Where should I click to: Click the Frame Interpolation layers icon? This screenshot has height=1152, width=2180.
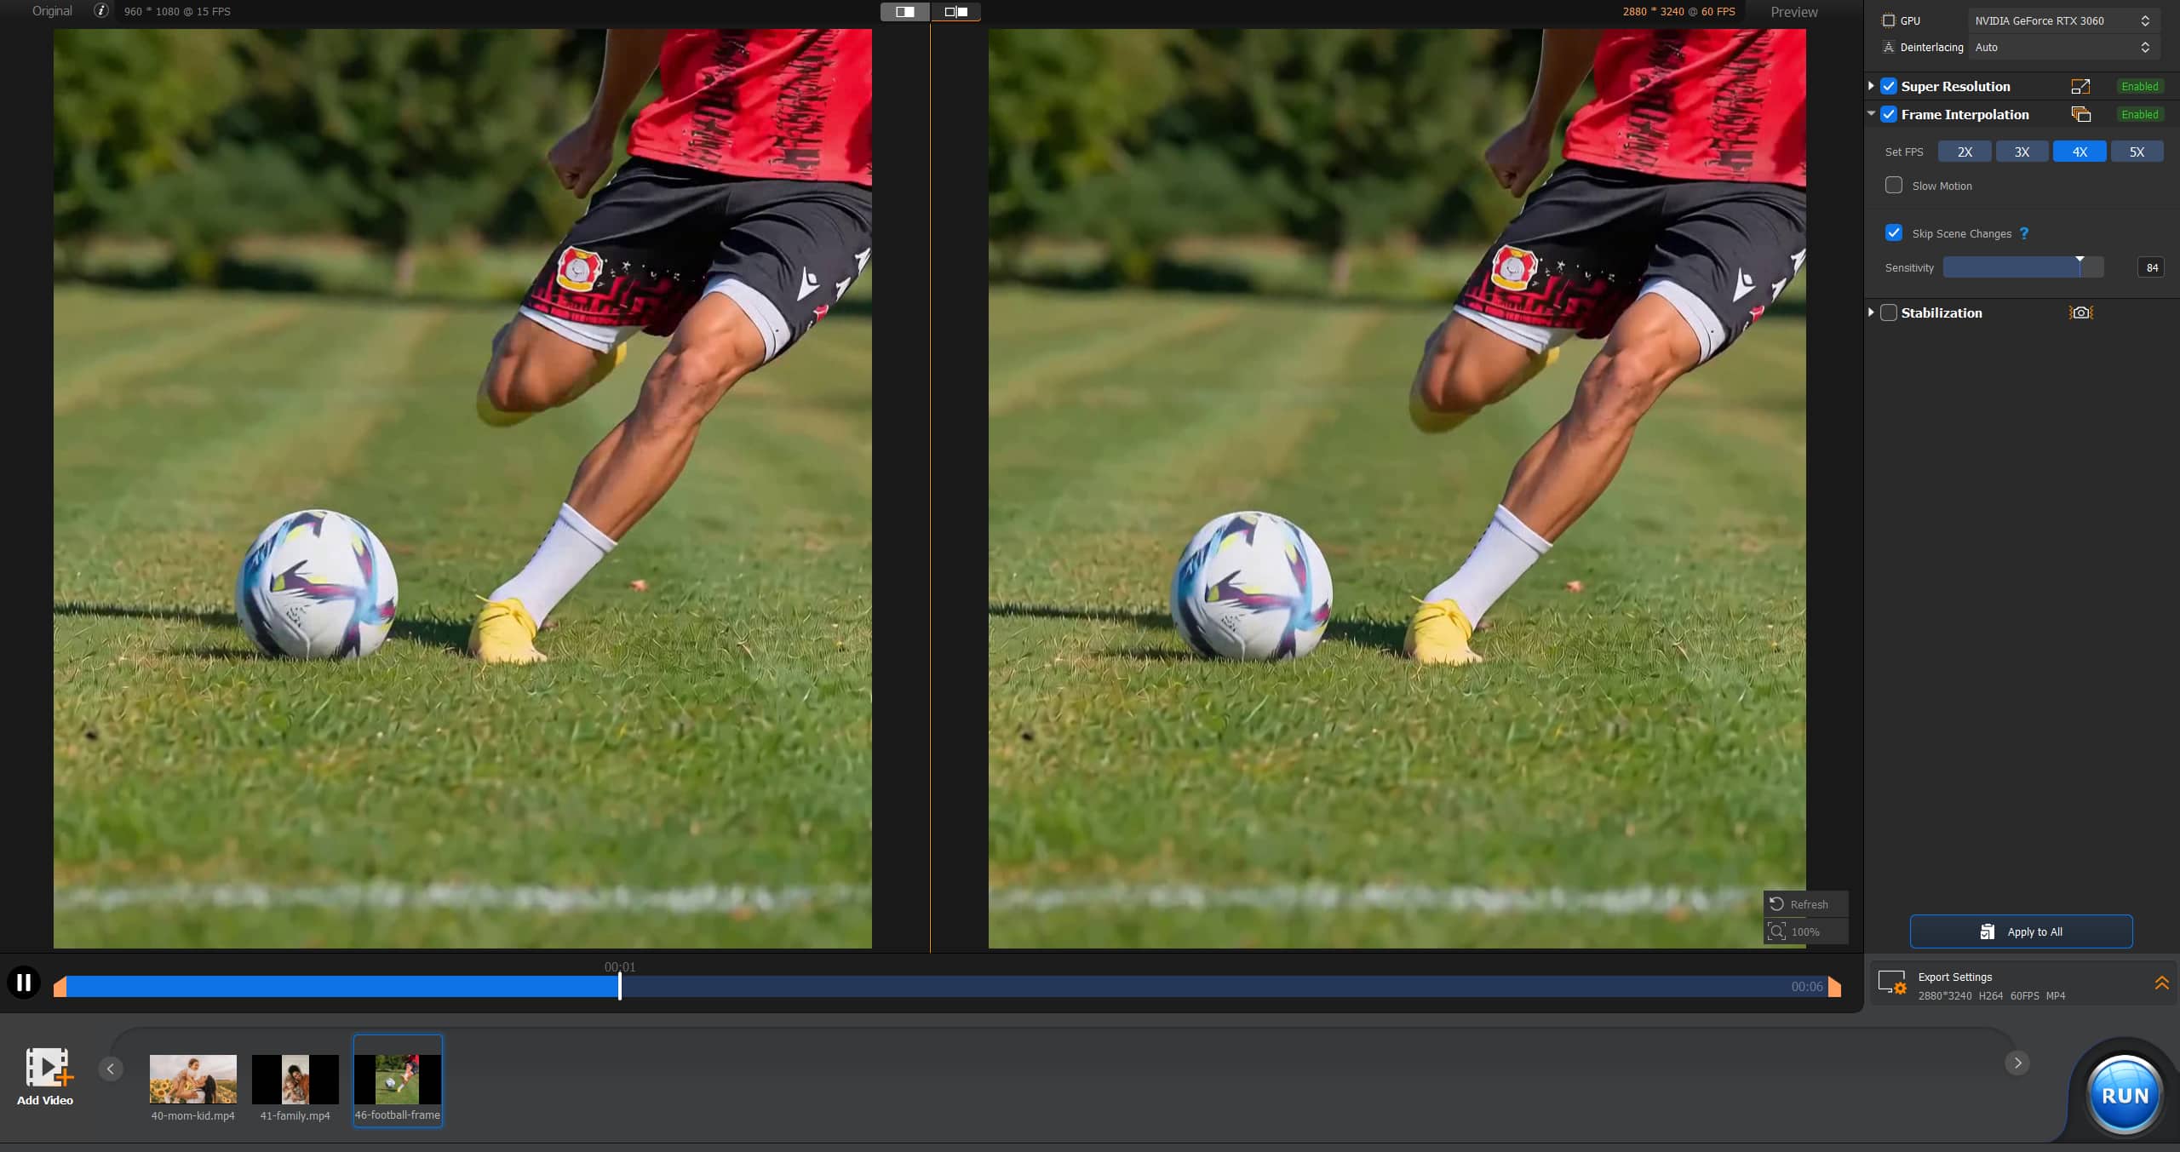pyautogui.click(x=2080, y=114)
